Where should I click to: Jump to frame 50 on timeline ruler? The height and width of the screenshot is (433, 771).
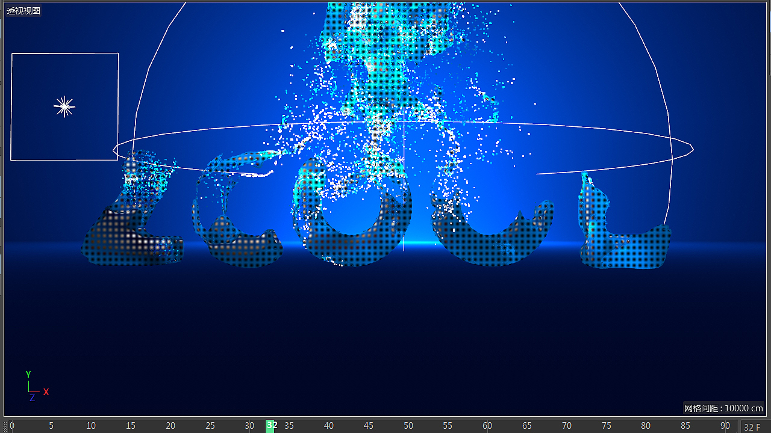pos(408,426)
